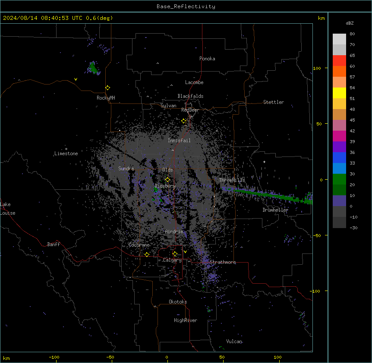Click the 45 value on dBZ scale
Viewport: 372px width, 363px height.
[x=352, y=120]
